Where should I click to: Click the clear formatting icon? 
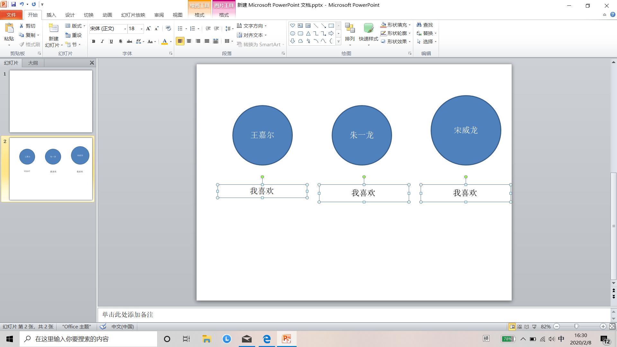click(x=168, y=29)
